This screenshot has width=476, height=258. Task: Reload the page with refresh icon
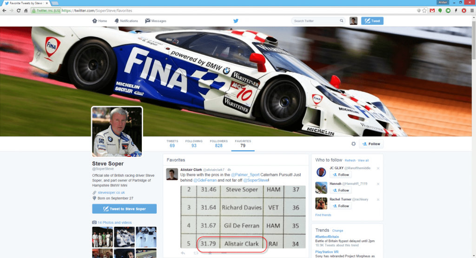(x=19, y=10)
